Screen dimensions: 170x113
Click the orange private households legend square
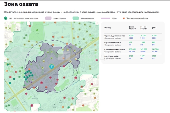click(x=124, y=18)
